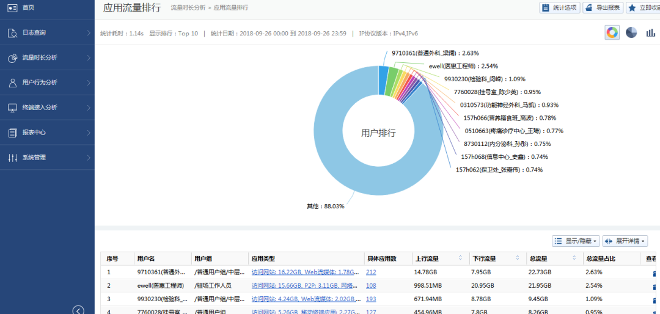This screenshot has height=314, width=660.
Task: Click the expand arrows icon on 展开详情
Action: pyautogui.click(x=609, y=241)
